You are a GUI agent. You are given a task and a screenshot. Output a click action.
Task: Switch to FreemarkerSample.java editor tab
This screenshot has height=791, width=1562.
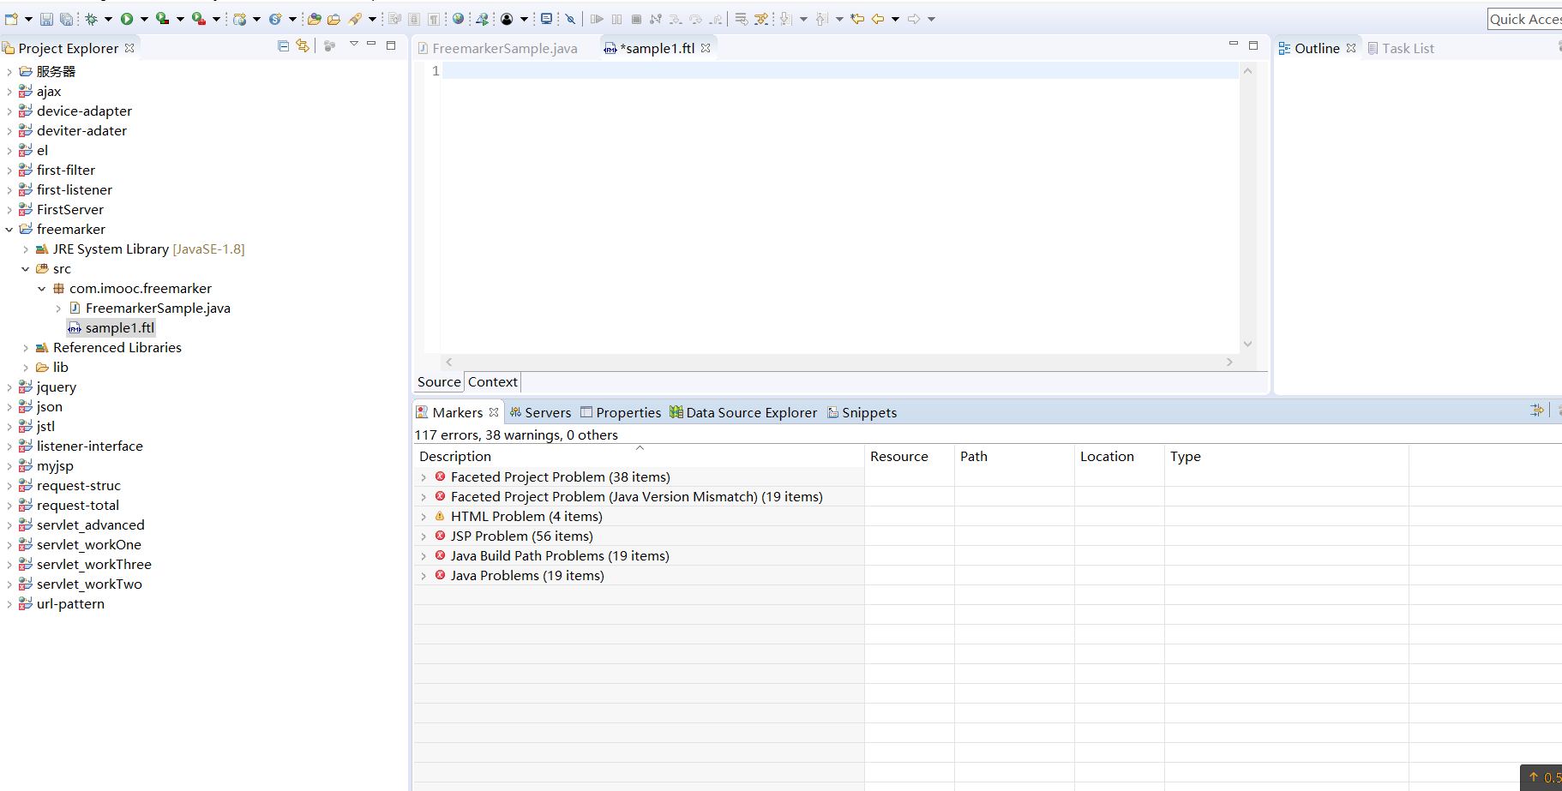pyautogui.click(x=497, y=49)
